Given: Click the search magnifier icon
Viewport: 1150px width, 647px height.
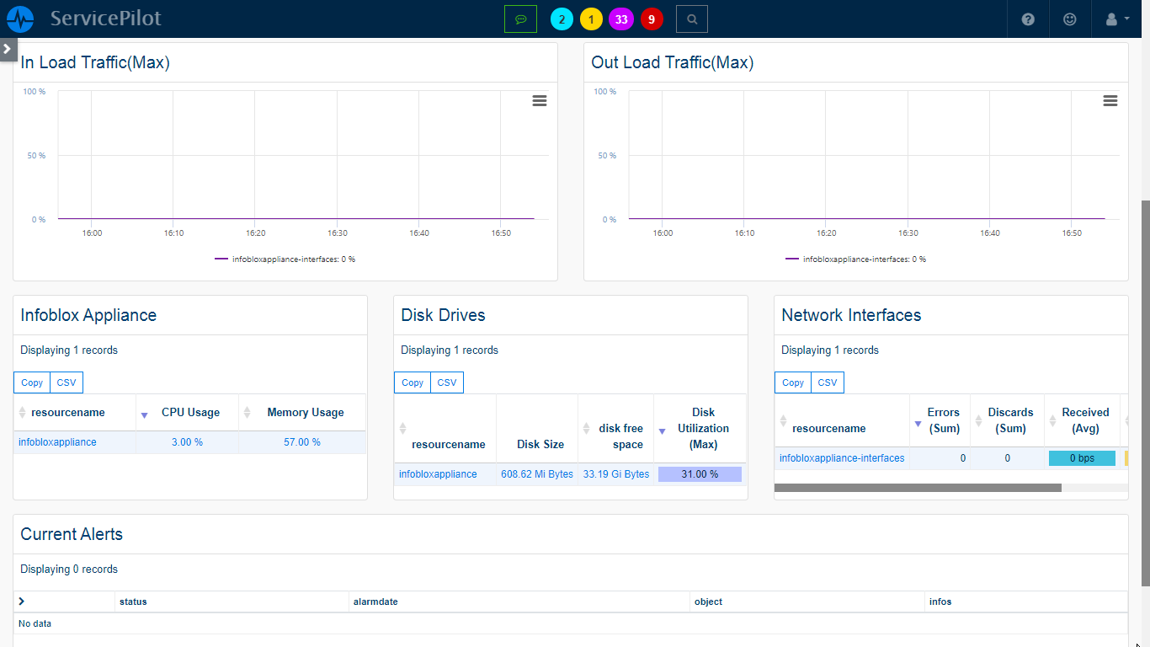Looking at the screenshot, I should [x=691, y=19].
